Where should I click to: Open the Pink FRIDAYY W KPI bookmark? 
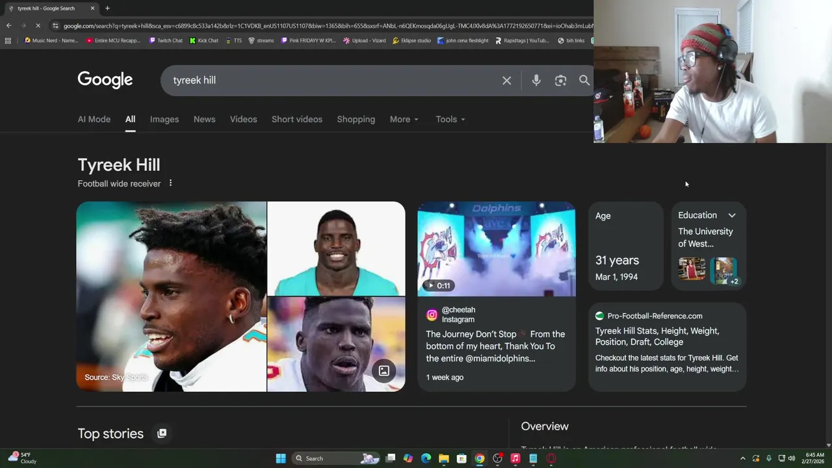point(308,40)
